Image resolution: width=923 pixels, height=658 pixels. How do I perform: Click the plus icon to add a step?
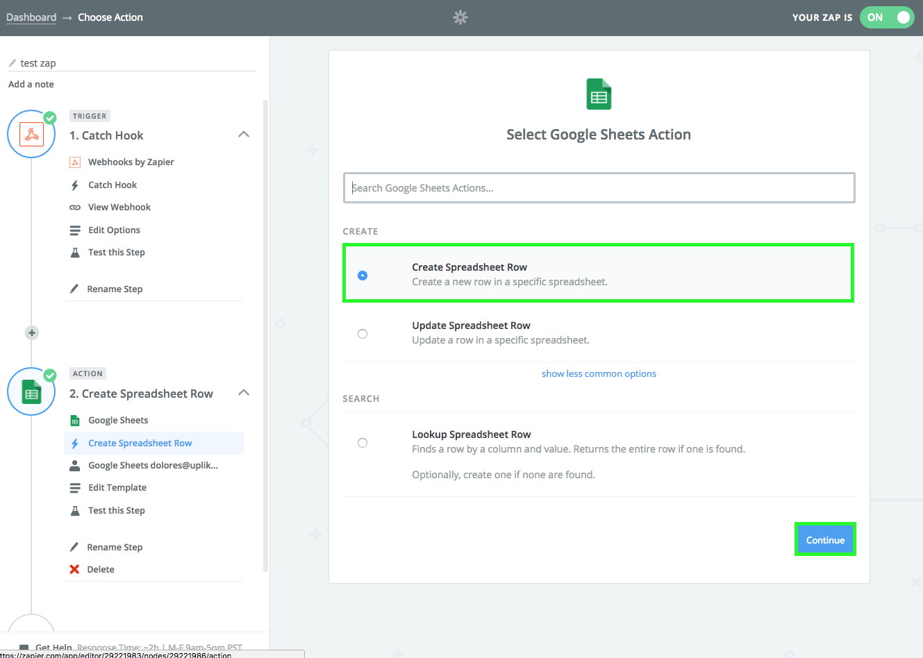point(32,333)
